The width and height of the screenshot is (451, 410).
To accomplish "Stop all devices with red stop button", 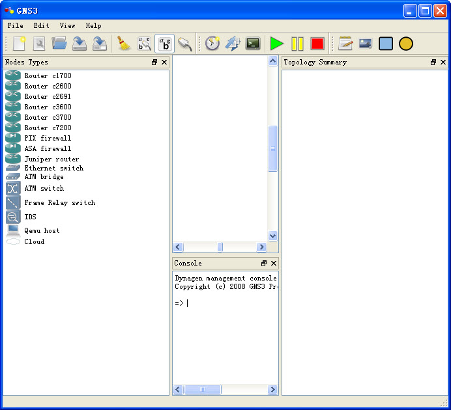I will [317, 44].
